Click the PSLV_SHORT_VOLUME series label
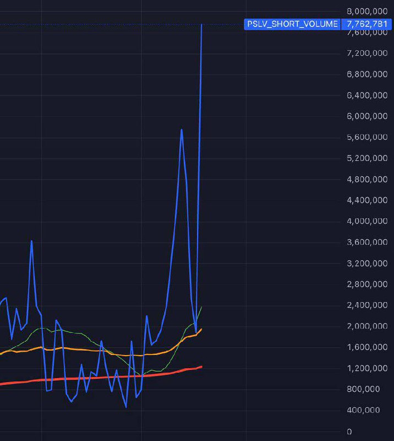The width and height of the screenshot is (394, 441). click(x=292, y=24)
